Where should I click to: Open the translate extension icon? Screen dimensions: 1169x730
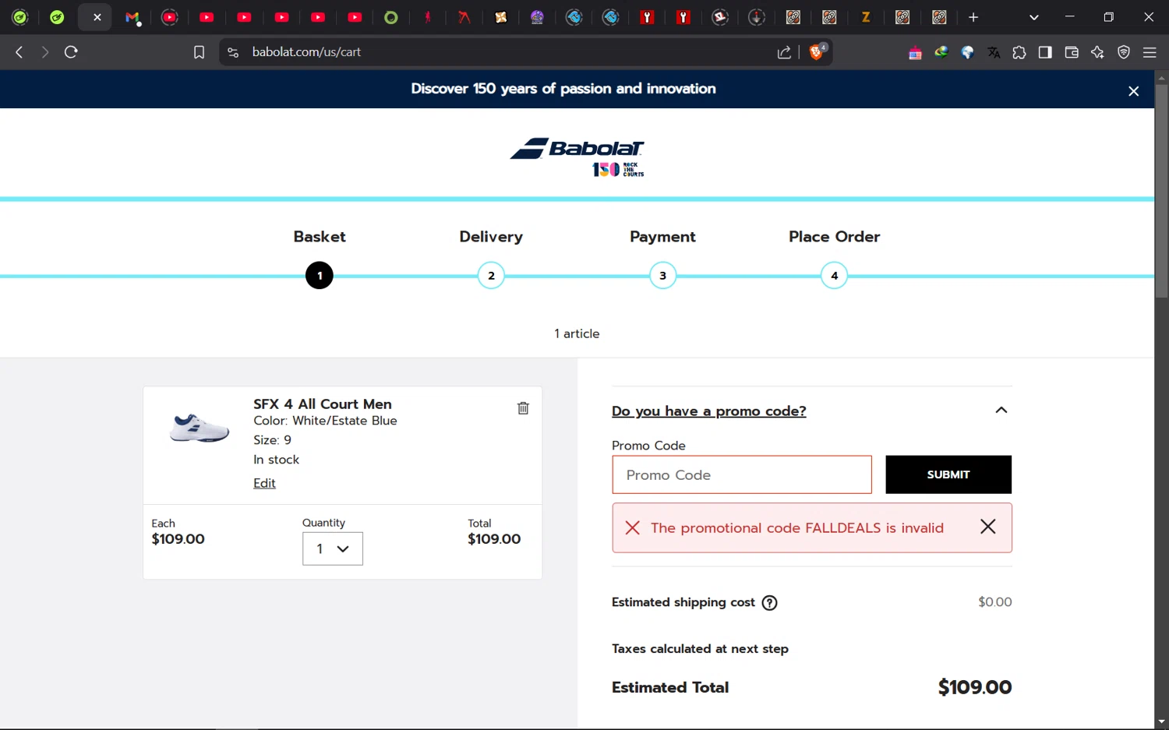(994, 52)
